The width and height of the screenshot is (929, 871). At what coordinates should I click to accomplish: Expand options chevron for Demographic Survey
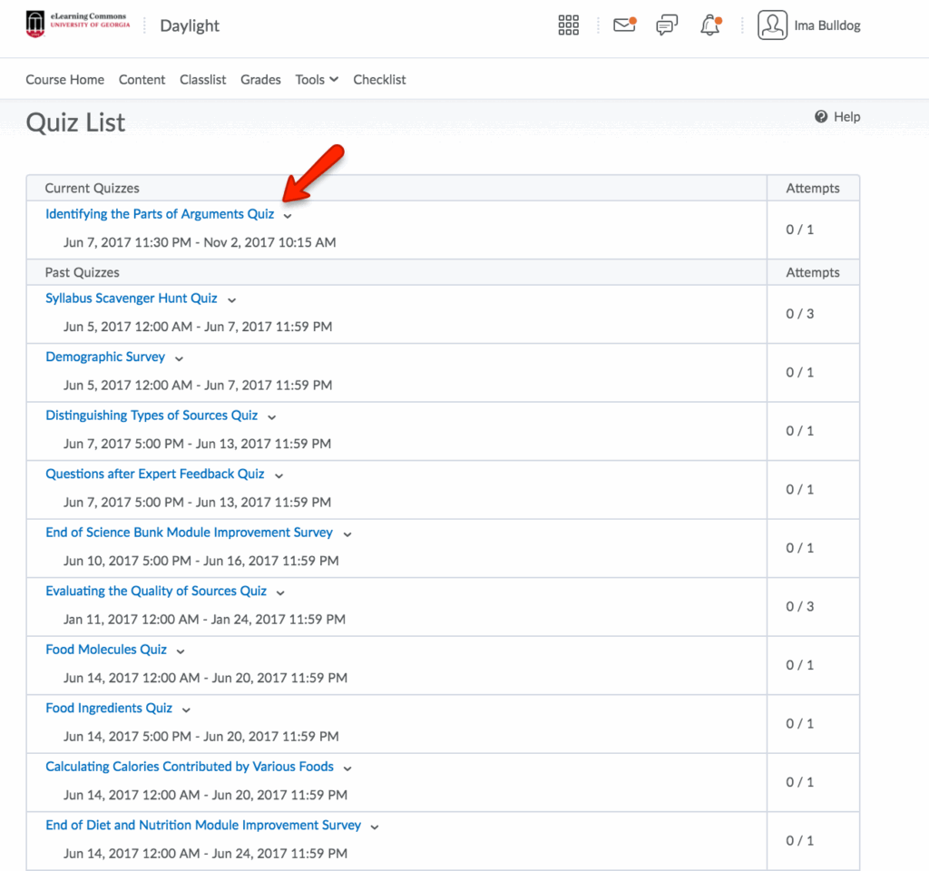click(x=179, y=358)
